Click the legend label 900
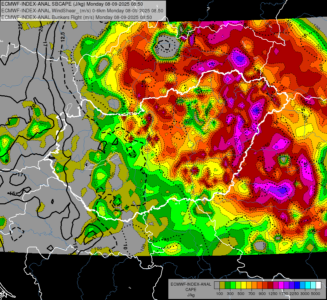 point(262,294)
